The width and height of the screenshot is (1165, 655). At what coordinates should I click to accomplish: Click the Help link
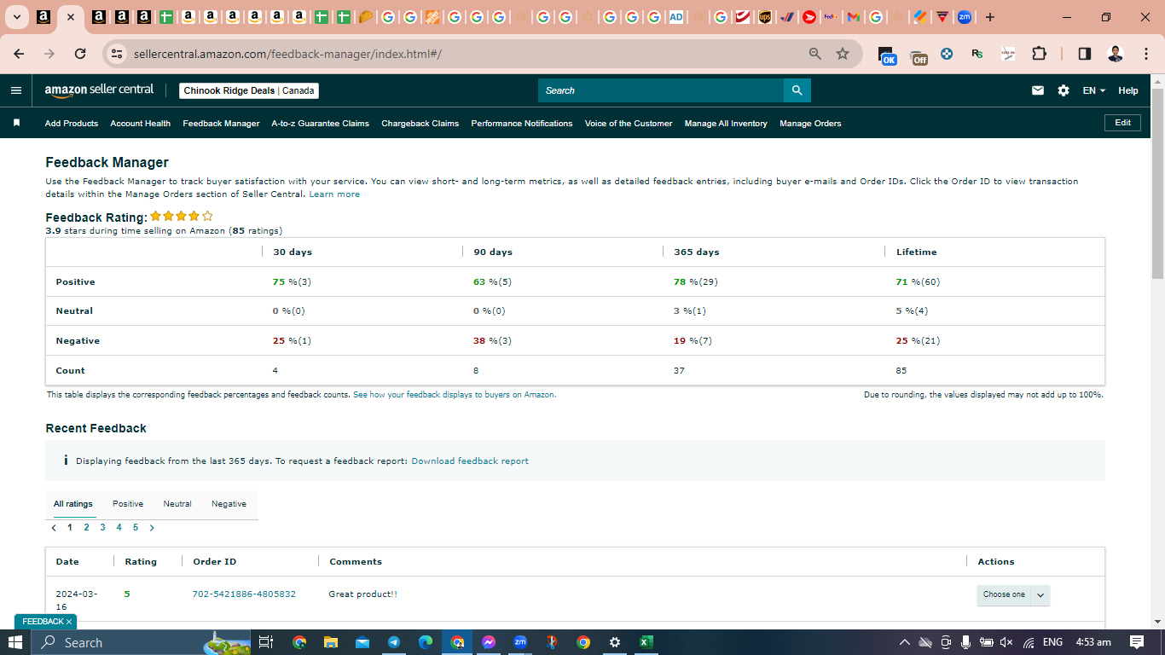pyautogui.click(x=1127, y=90)
